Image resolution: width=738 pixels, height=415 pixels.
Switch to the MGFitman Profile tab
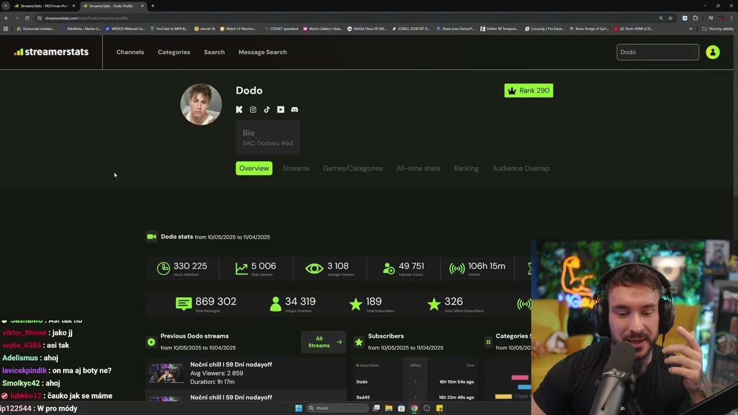tap(44, 6)
